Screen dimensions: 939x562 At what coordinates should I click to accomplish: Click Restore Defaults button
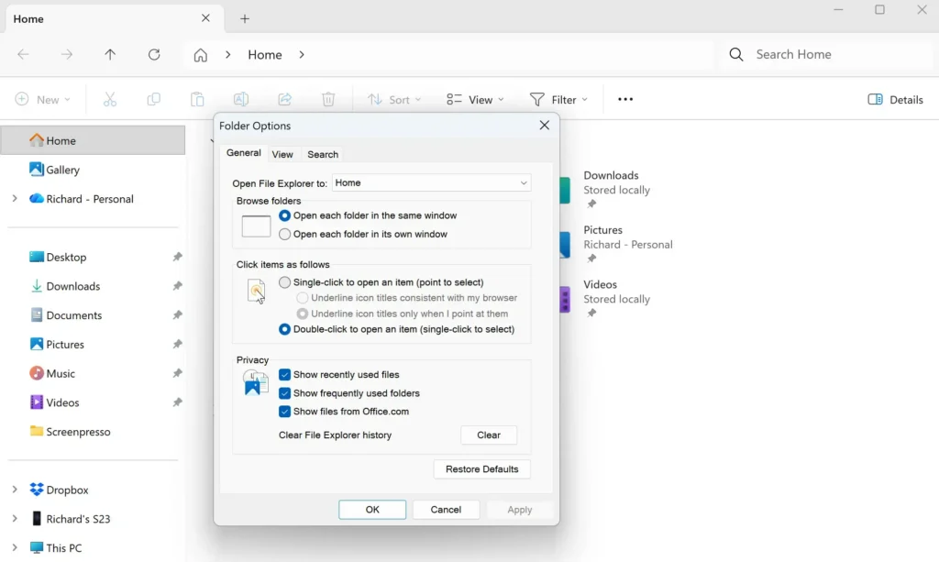click(482, 469)
